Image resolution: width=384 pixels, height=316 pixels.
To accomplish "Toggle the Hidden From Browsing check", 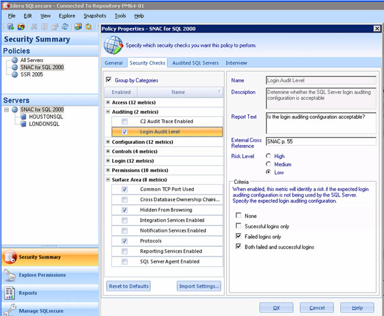I will (125, 210).
